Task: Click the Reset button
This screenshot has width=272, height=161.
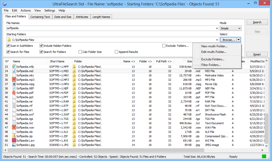Action: 257,54
